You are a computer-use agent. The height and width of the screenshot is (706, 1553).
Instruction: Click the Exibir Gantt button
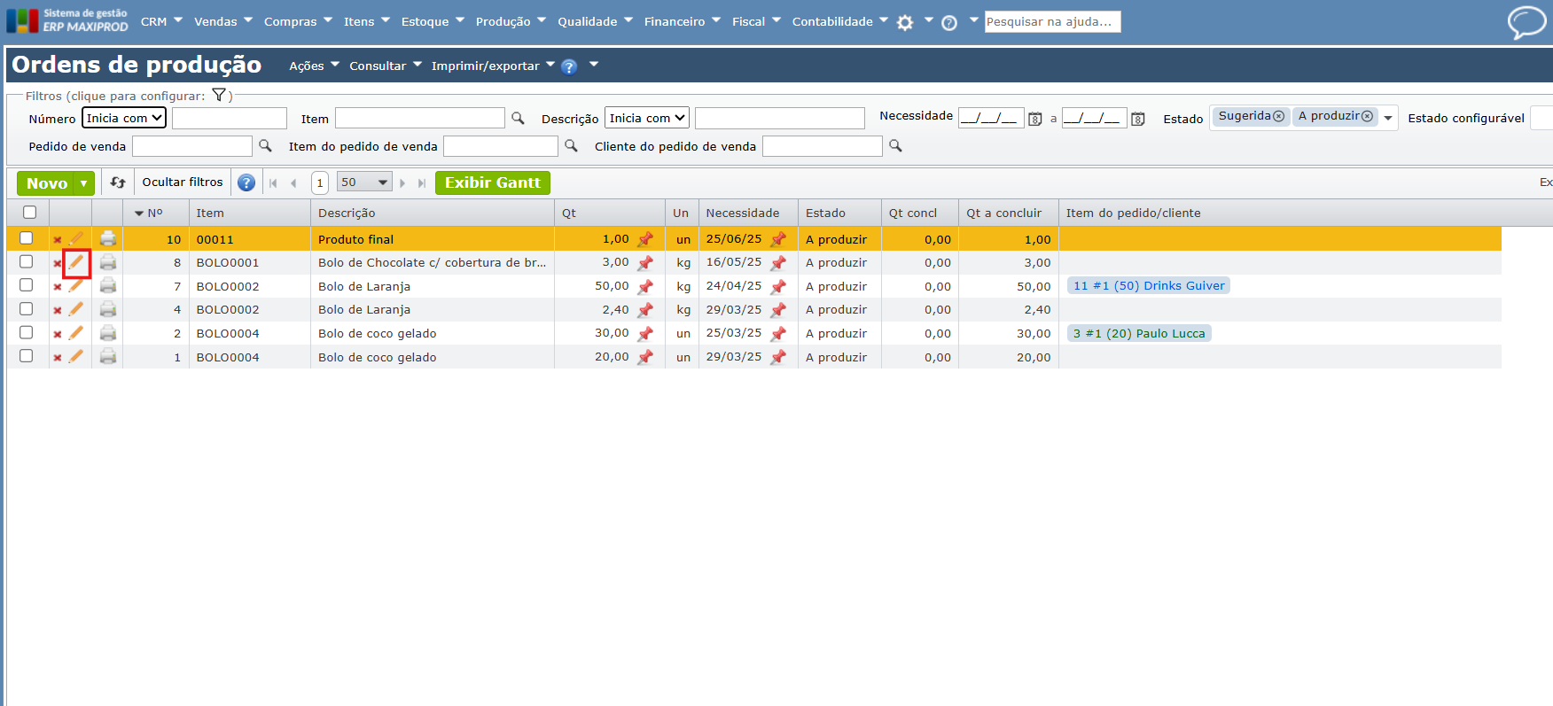[492, 182]
